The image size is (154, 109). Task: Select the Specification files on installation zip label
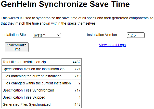click(x=33, y=69)
